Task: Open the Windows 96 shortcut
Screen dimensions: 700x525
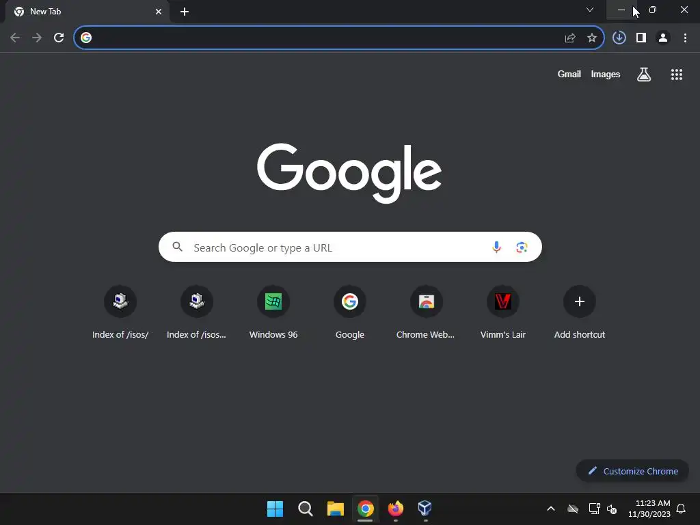Action: (x=273, y=313)
